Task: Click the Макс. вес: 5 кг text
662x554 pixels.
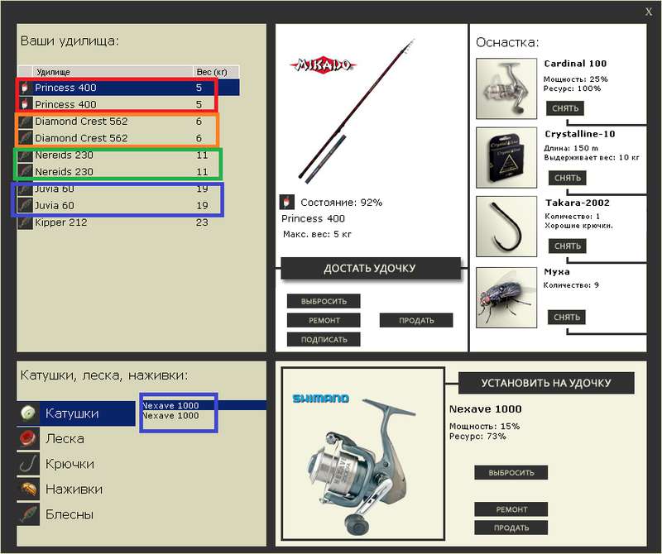Action: coord(317,234)
